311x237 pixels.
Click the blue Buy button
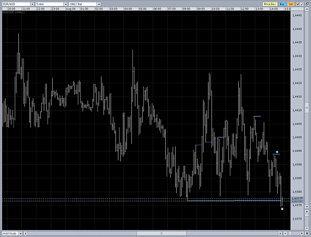282,4
